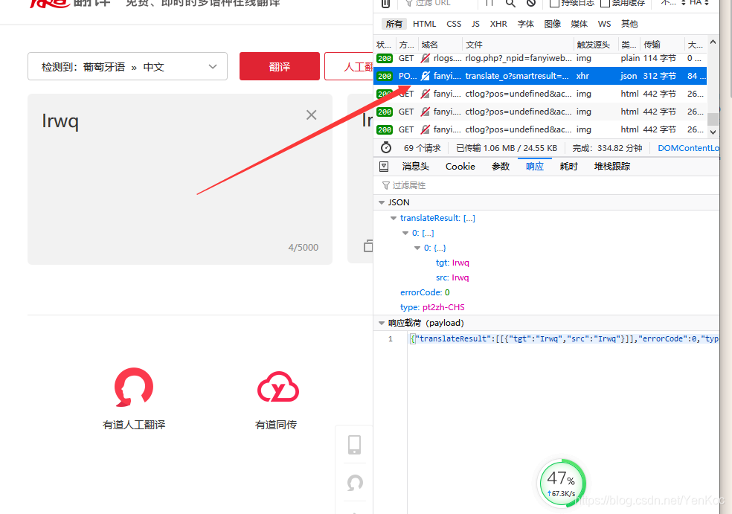Toggle the 持续日志 checkbox
The height and width of the screenshot is (514, 732).
(x=554, y=3)
